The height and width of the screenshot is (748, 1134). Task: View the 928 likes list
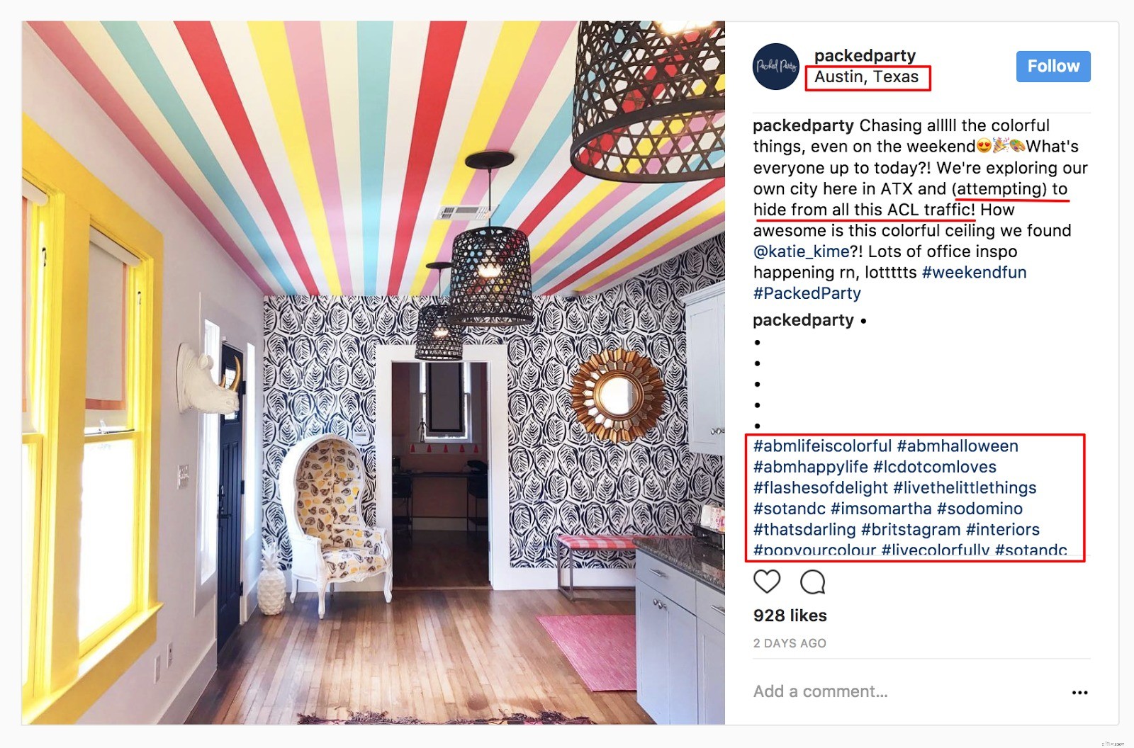pos(790,616)
